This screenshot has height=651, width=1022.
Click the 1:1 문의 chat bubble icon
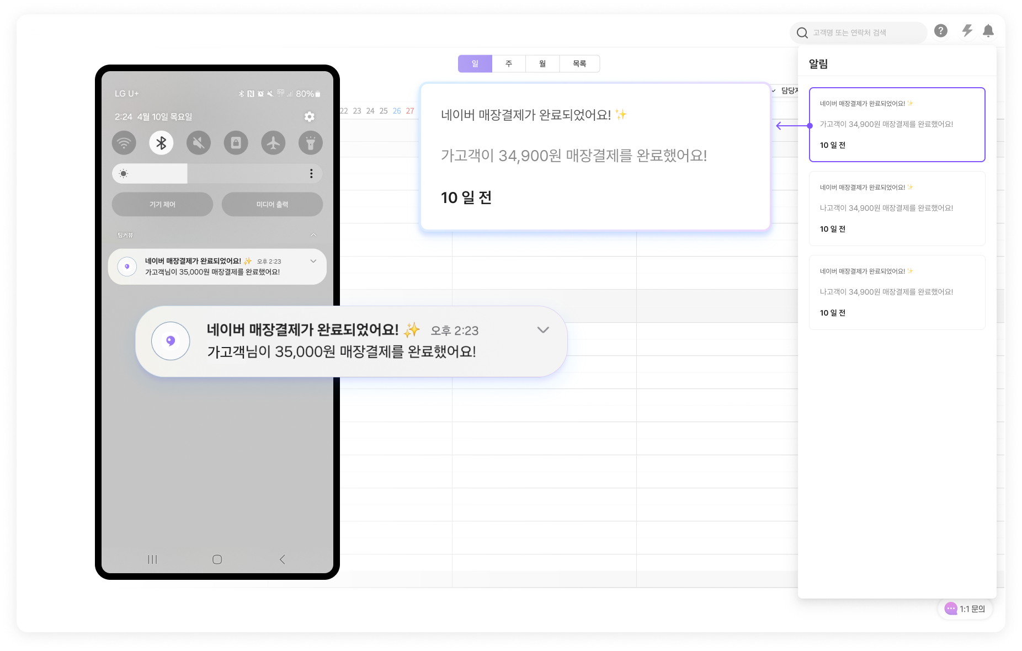click(950, 609)
